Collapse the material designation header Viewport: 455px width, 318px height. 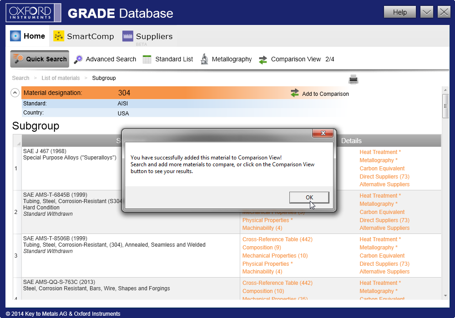15,93
